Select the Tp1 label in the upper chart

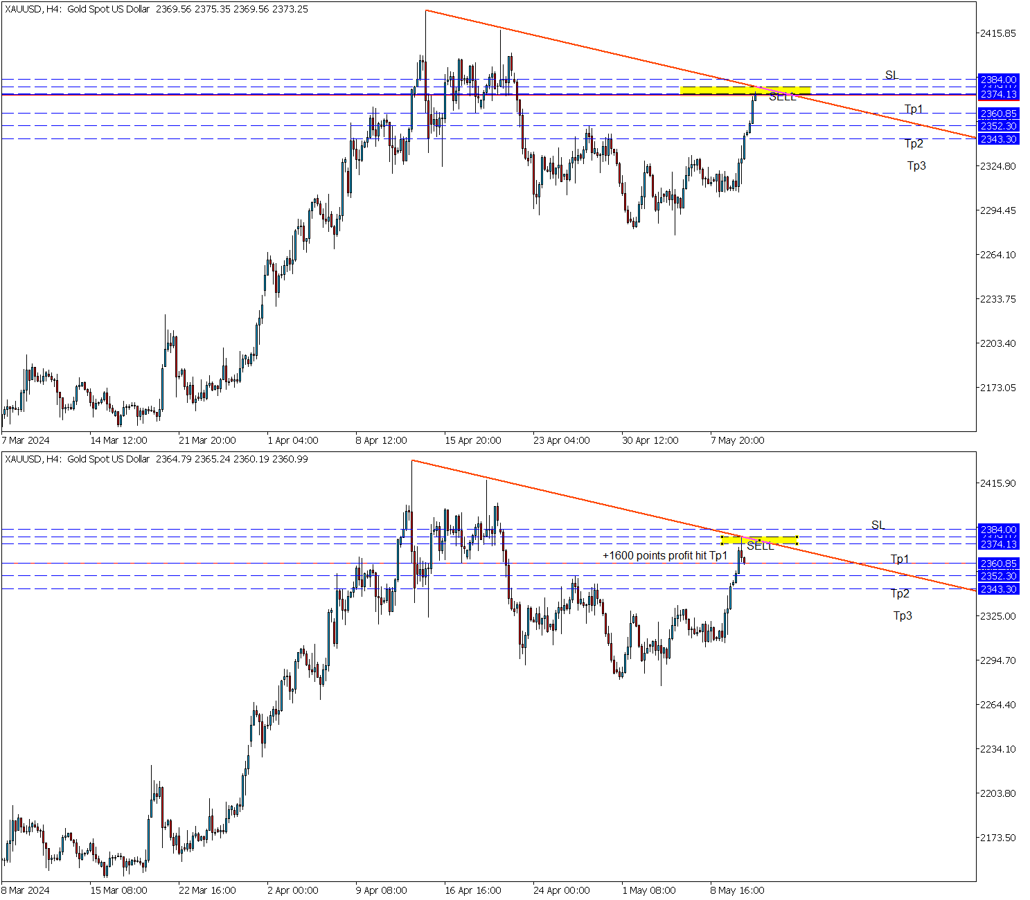click(x=914, y=109)
